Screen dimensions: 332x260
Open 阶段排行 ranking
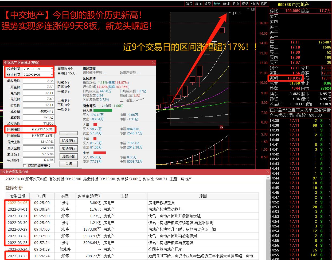point(69,141)
